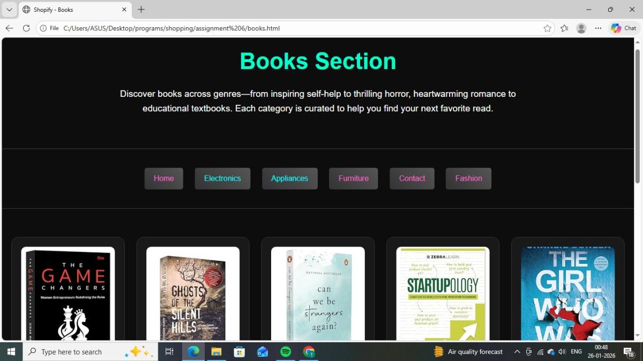Viewport: 643px width, 361px height.
Task: Switch to the Shopify - Books tab
Action: pyautogui.click(x=70, y=10)
